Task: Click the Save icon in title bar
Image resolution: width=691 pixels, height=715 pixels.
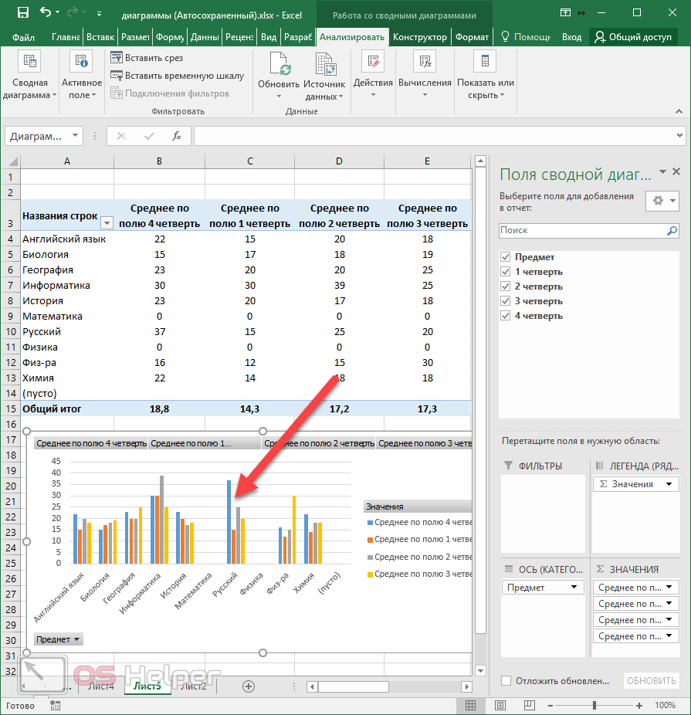Action: coord(22,13)
